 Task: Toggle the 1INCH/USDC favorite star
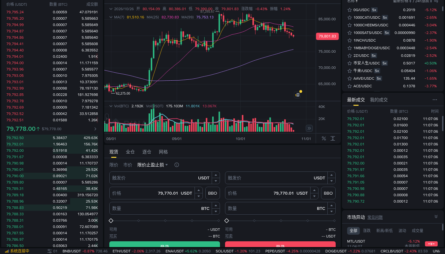click(349, 40)
